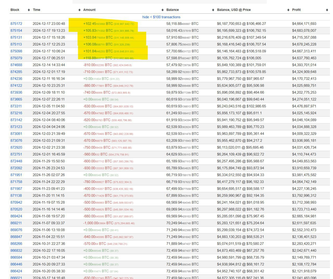Go to block 872920
Screen dimensions: 333x279
click(x=16, y=147)
